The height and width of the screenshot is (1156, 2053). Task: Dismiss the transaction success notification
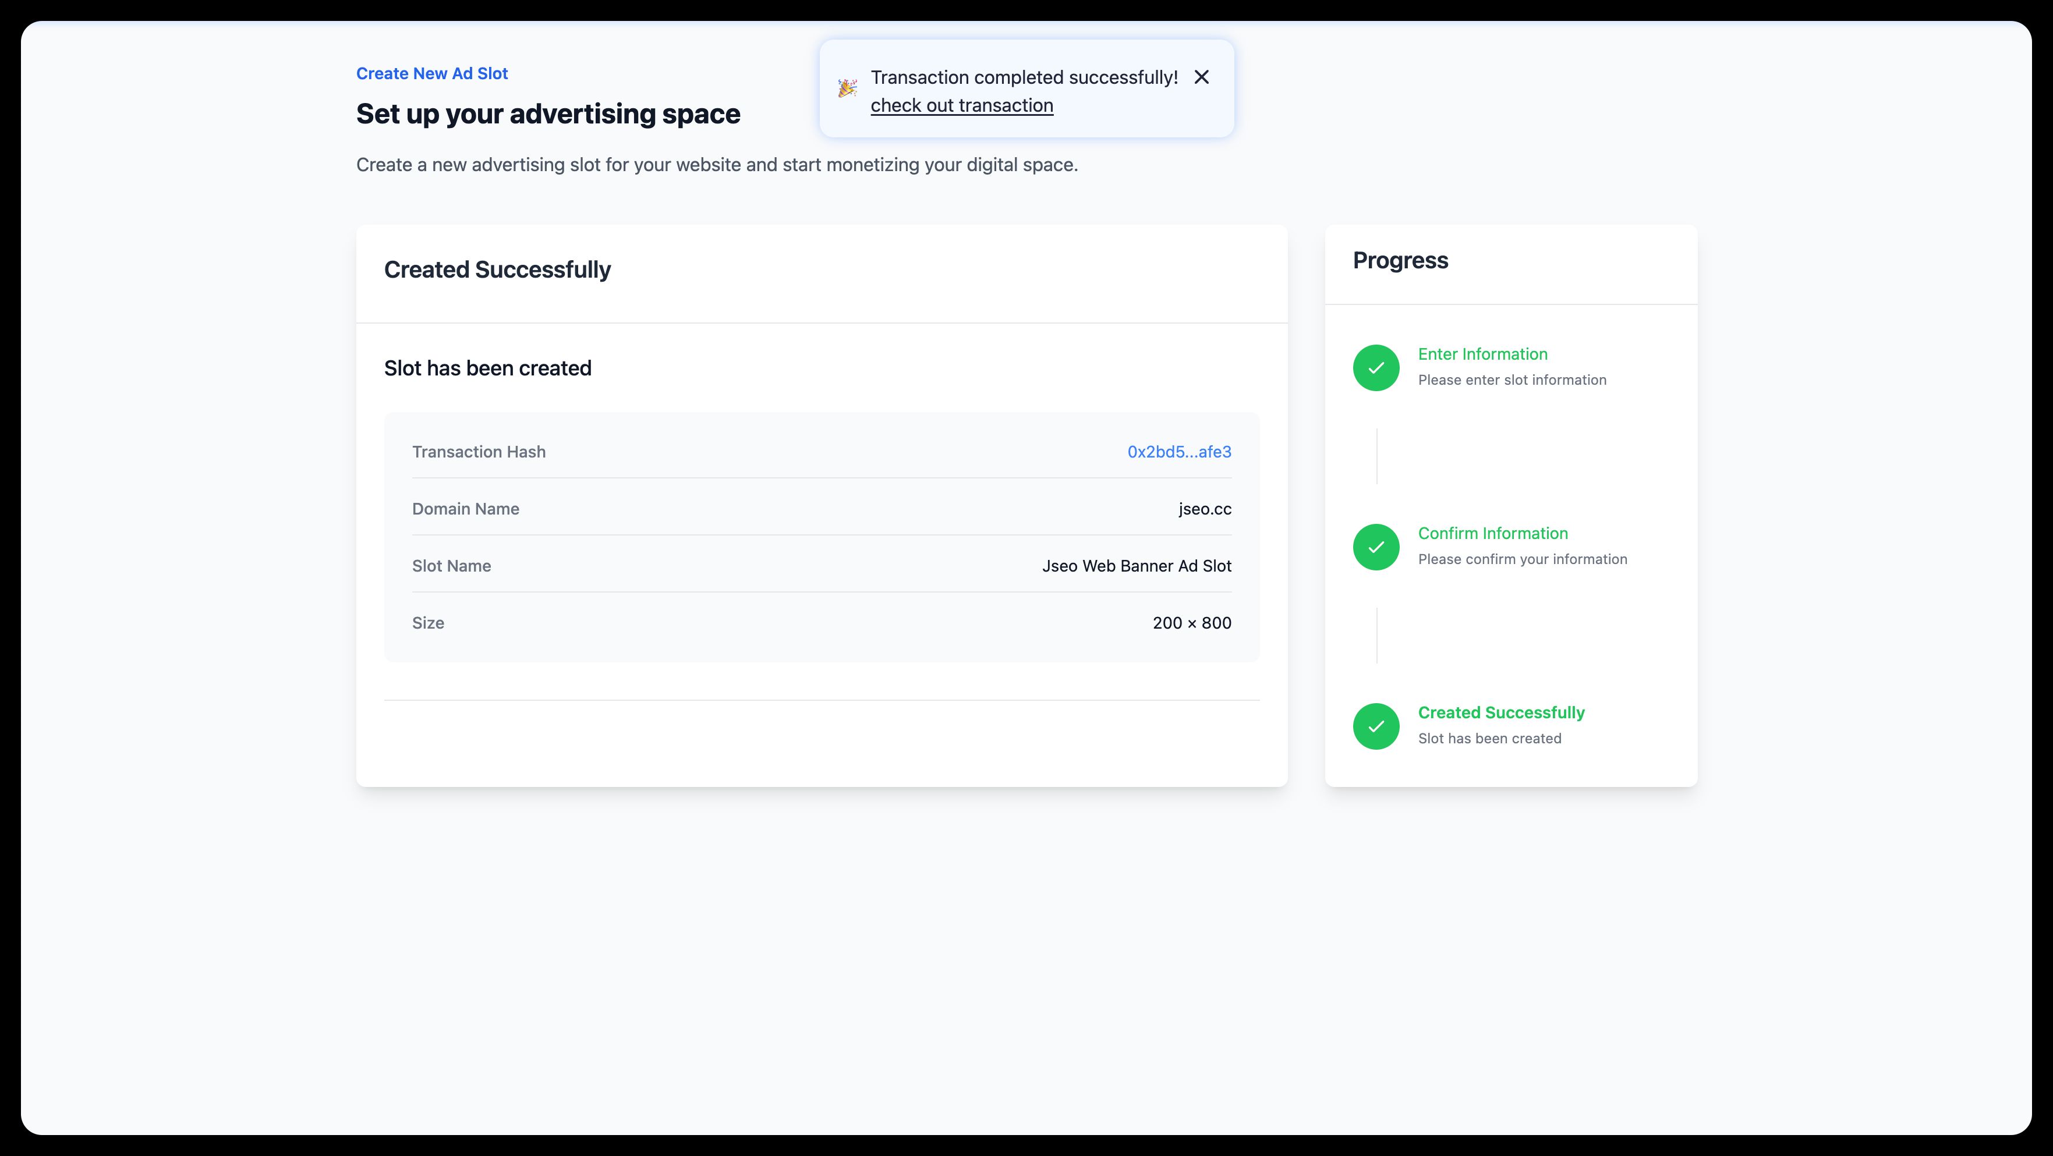[x=1201, y=77]
